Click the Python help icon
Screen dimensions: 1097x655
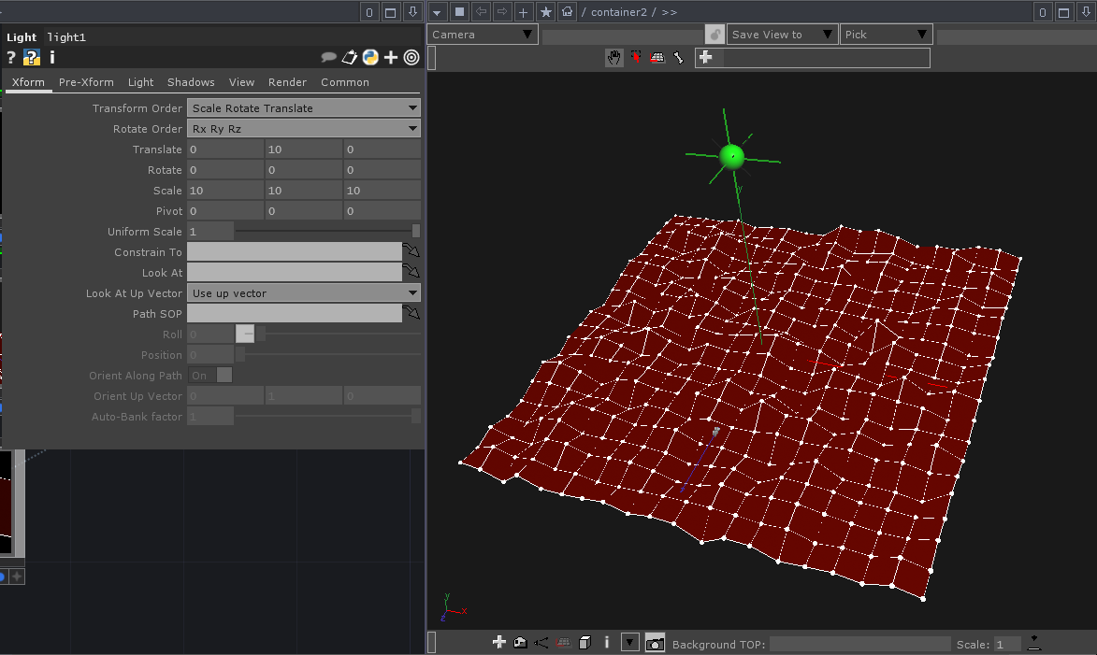pyautogui.click(x=31, y=57)
